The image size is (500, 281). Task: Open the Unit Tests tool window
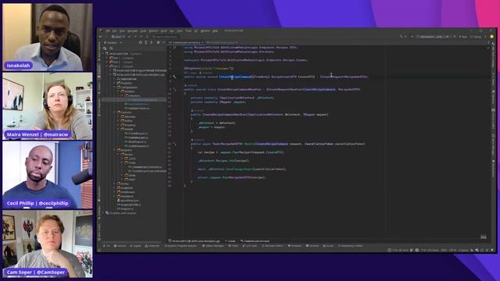point(250,246)
